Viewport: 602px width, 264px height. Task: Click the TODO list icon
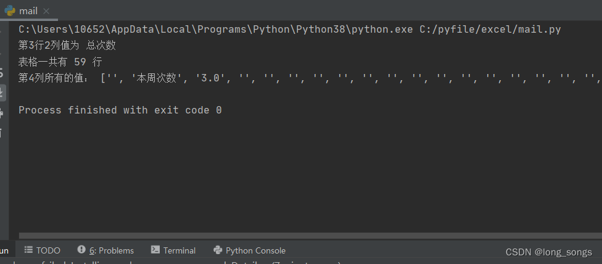[28, 250]
